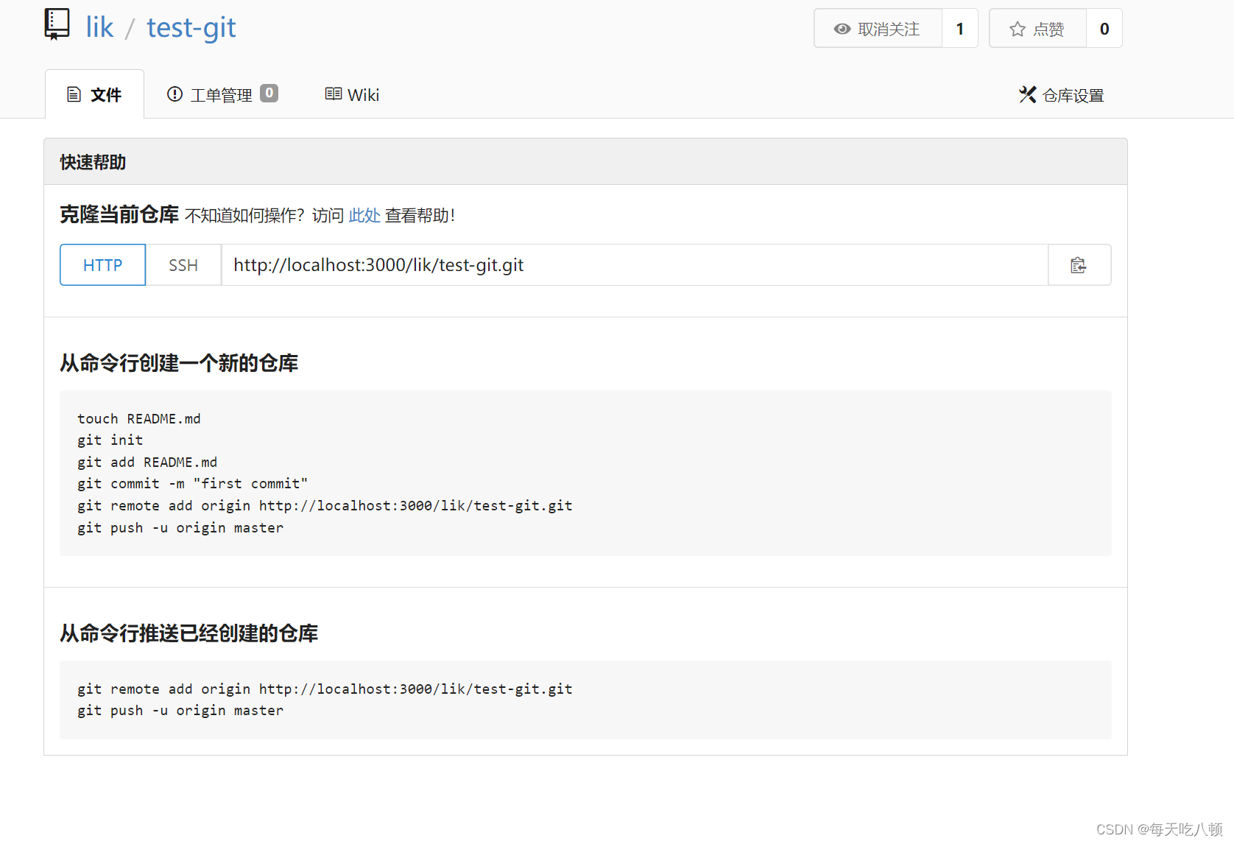Open 仓库设置 repository settings
The width and height of the screenshot is (1234, 844).
(1062, 95)
